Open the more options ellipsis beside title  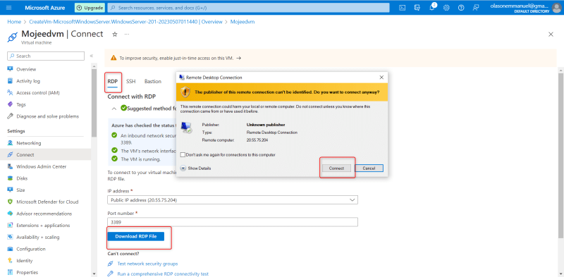coord(127,34)
